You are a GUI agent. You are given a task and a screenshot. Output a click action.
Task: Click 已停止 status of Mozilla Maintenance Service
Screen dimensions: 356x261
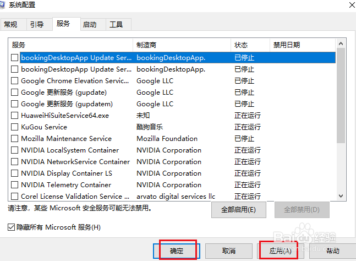point(244,139)
